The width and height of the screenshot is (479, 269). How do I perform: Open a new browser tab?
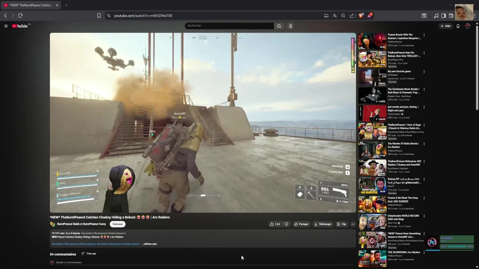tap(66, 5)
